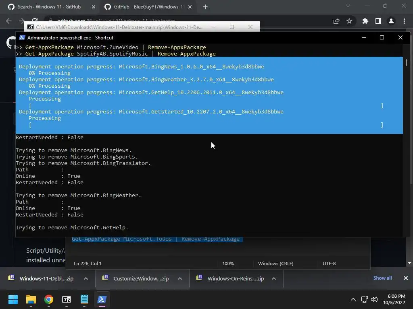Open CustomizeWindow zip download item
Screen dimensions: 413x309
[136, 278]
